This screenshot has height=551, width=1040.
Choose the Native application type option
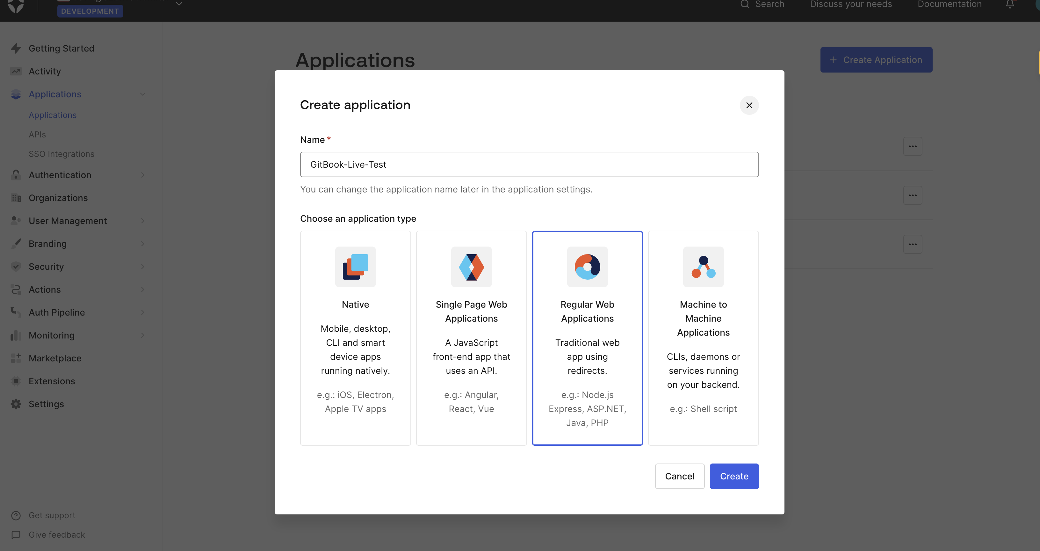355,338
